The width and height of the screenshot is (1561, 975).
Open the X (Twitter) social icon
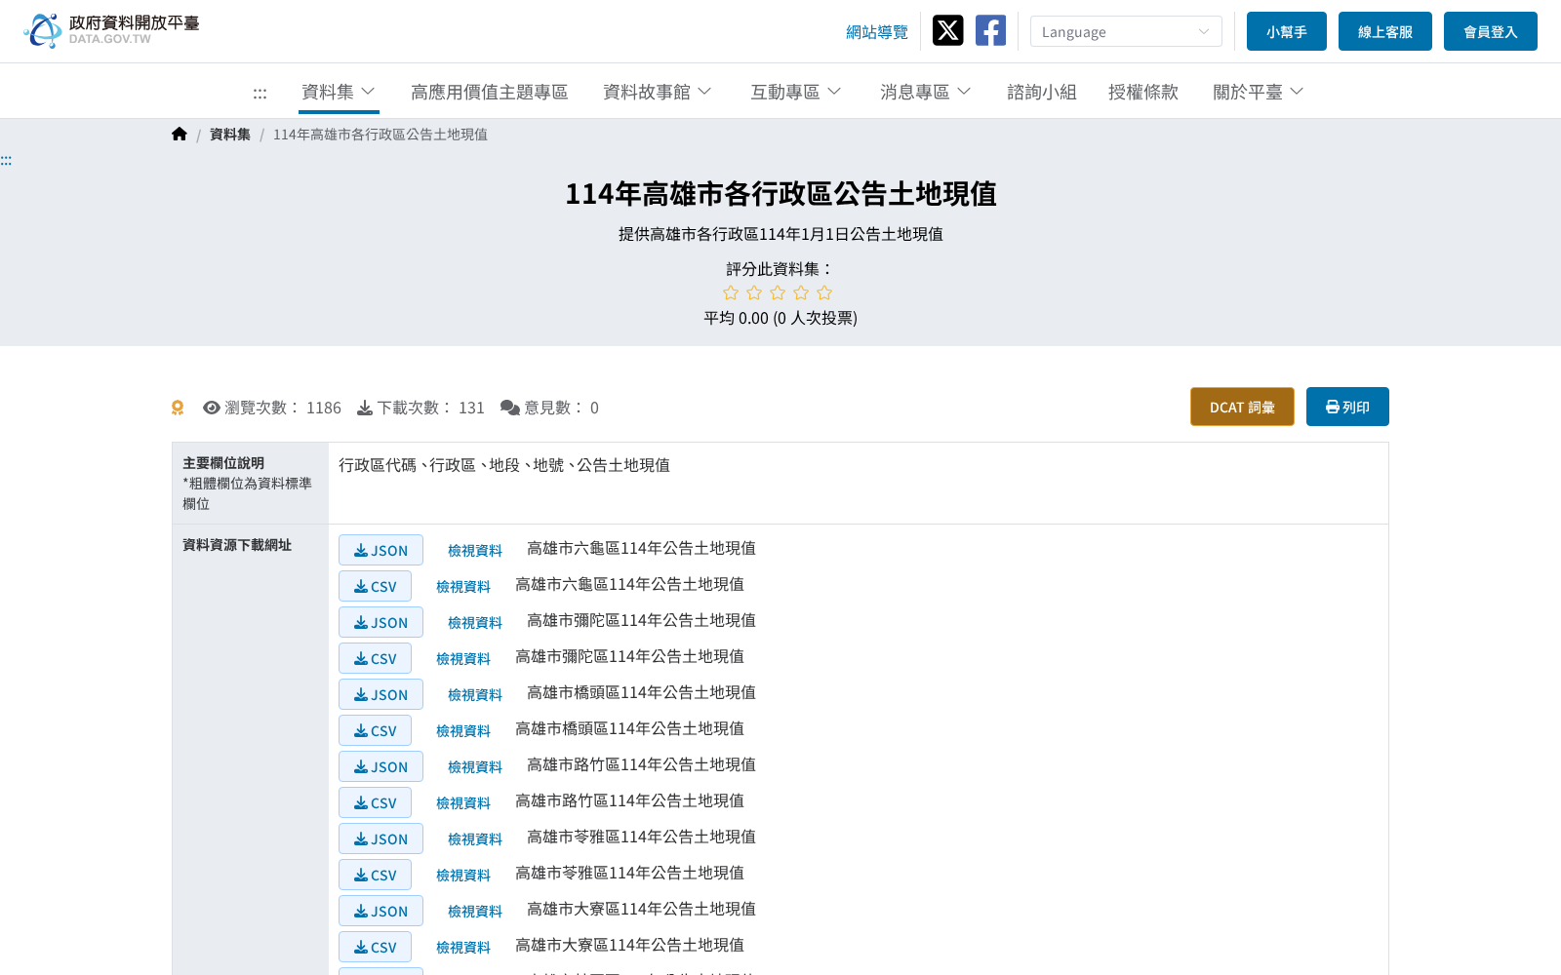tap(947, 30)
